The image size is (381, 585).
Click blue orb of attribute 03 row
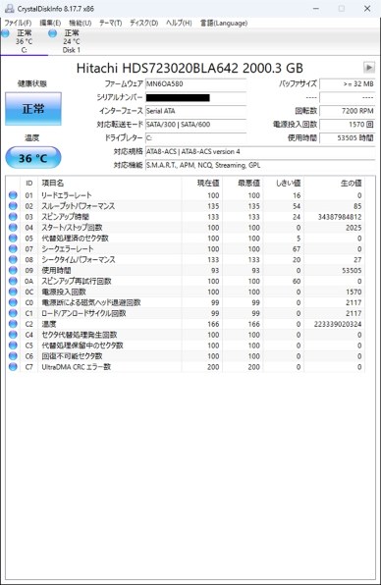[x=13, y=217]
